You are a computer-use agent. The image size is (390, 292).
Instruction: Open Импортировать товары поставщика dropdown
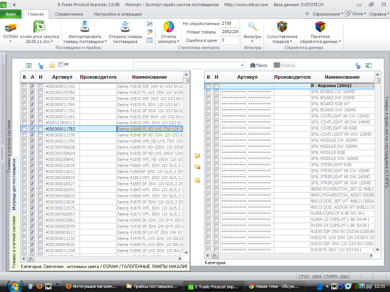tap(106, 41)
